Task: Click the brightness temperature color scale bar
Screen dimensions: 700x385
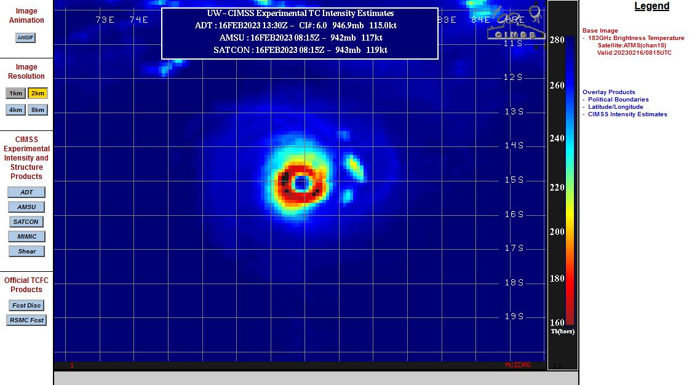Action: 570,180
